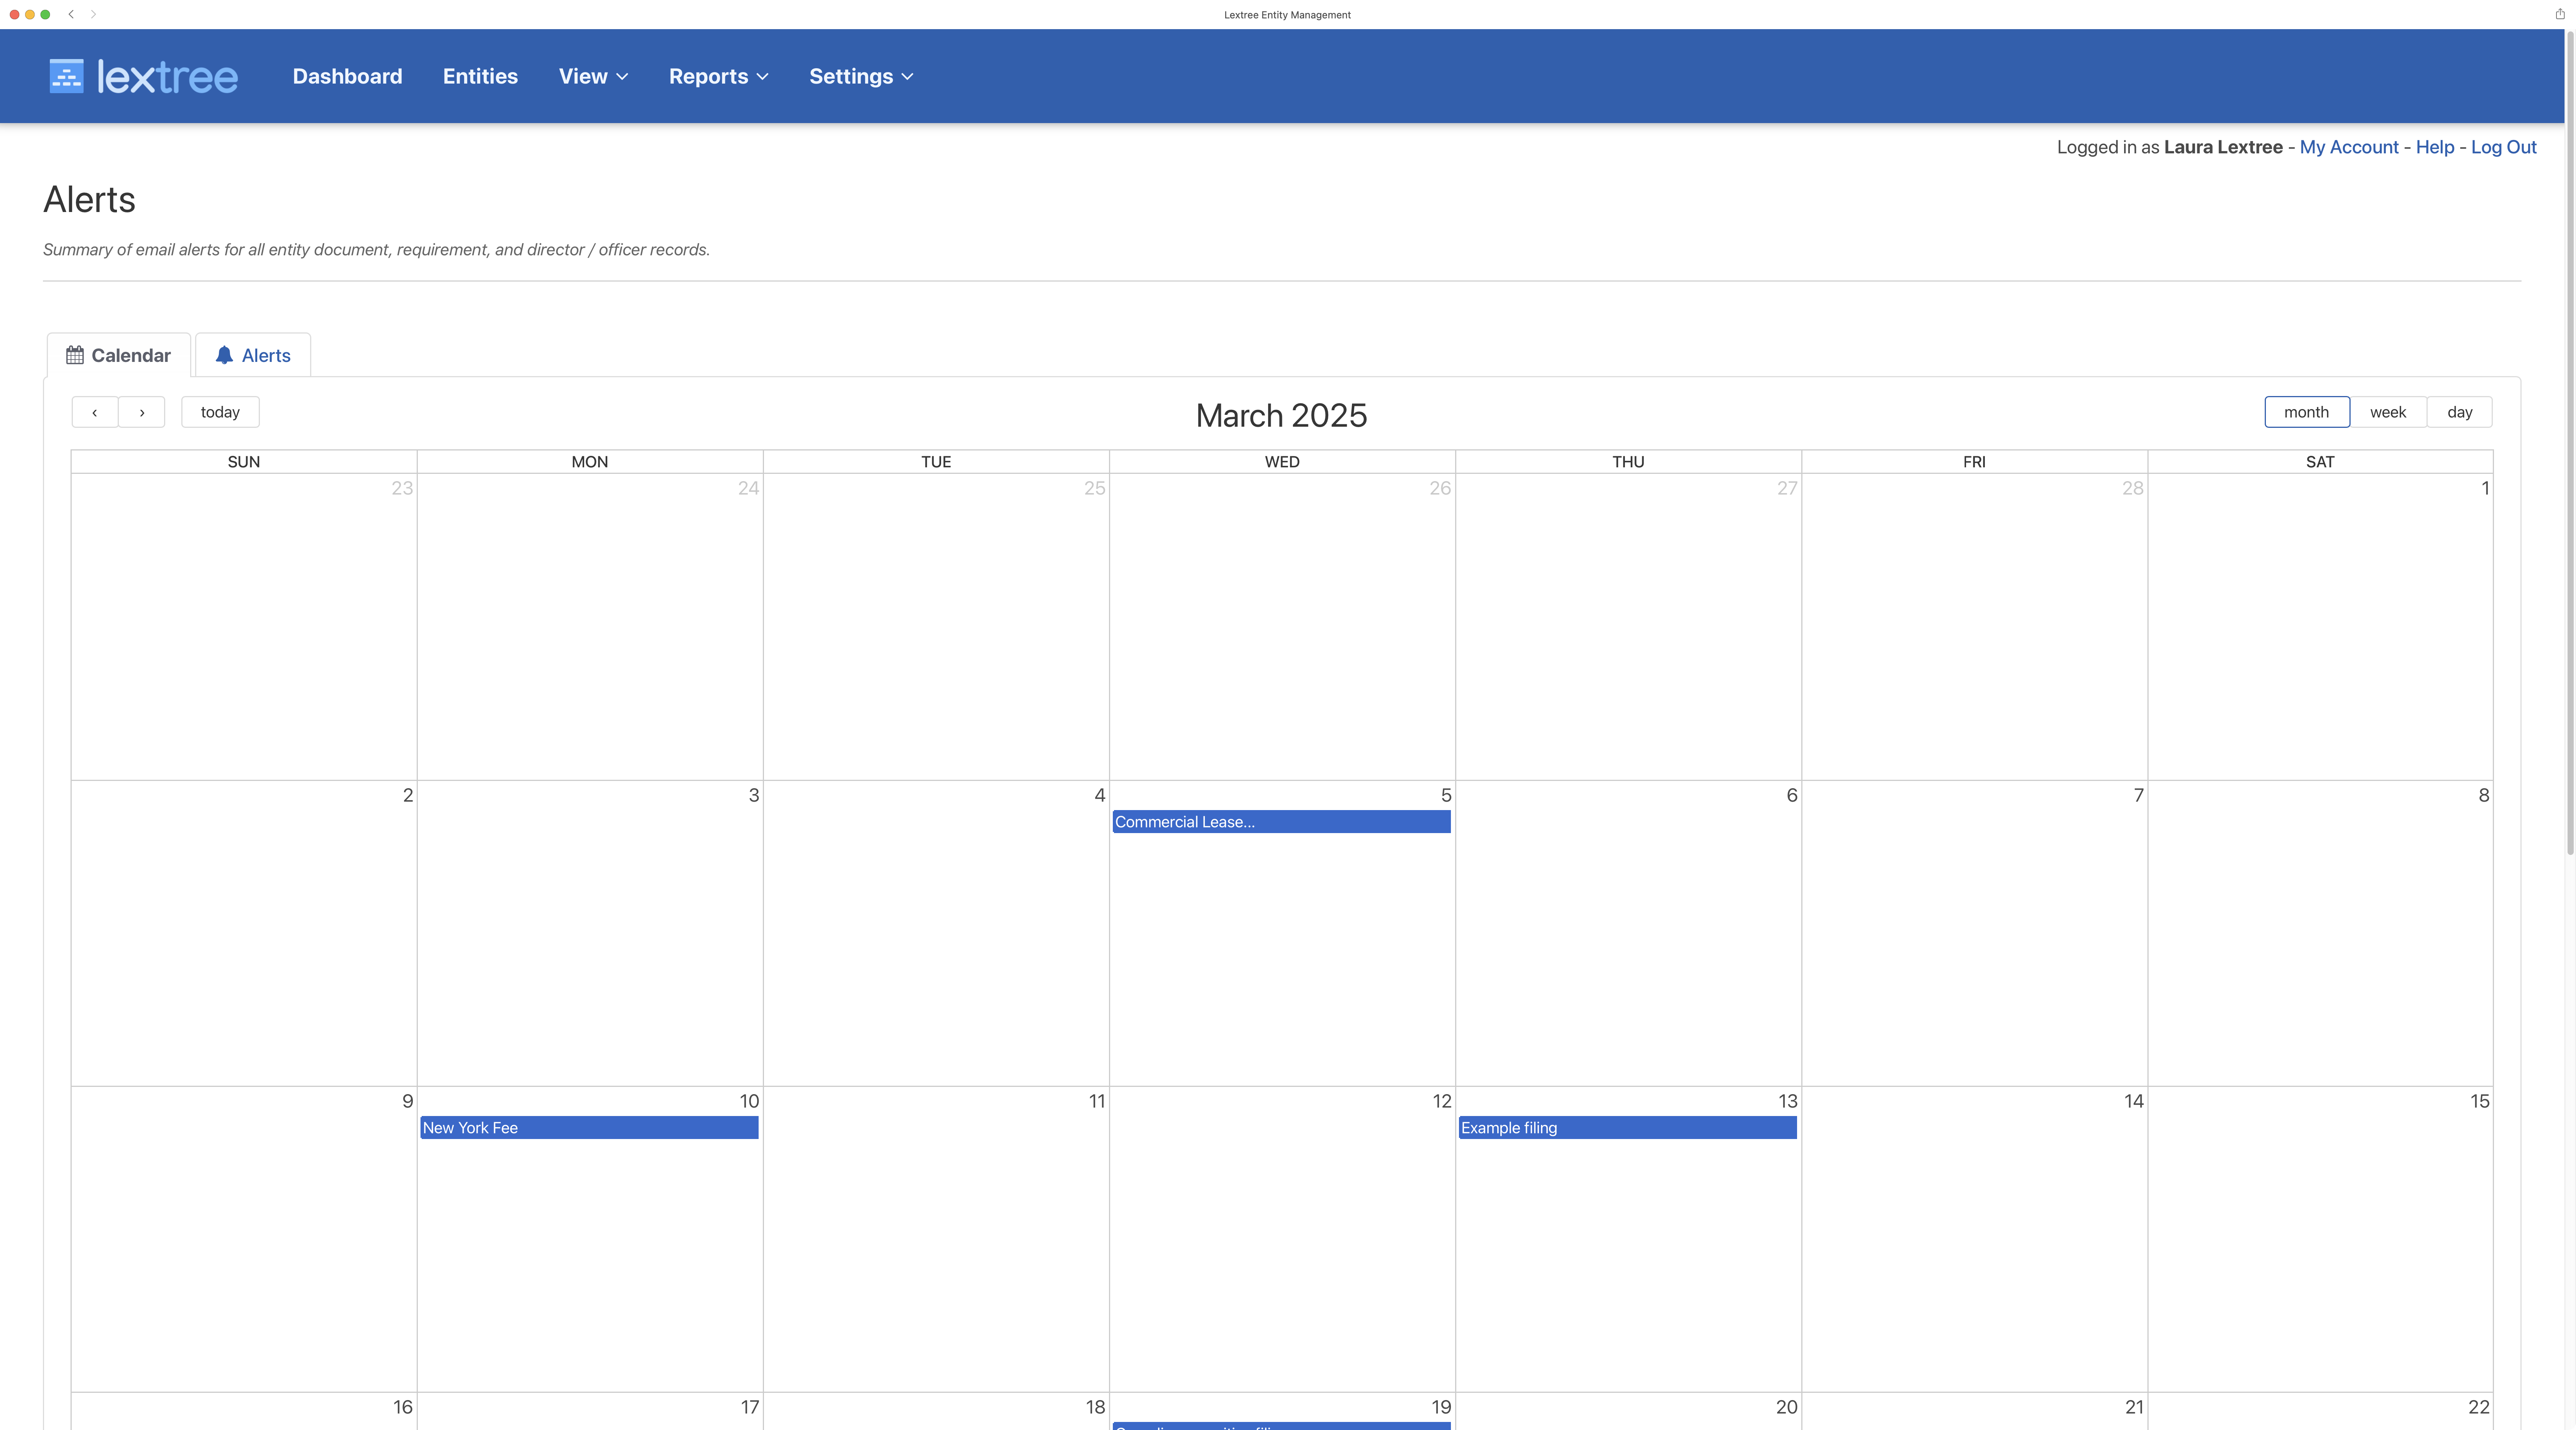Click the SAT column header
The image size is (2576, 1430).
(x=2320, y=462)
